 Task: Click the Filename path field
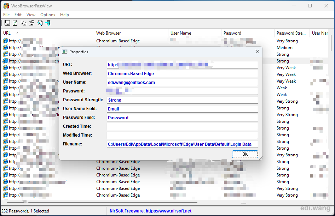pyautogui.click(x=182, y=144)
